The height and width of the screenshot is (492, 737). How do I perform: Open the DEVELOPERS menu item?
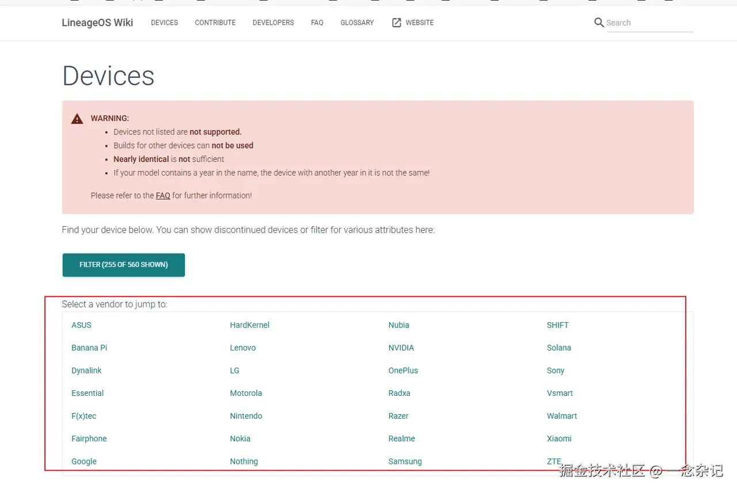tap(273, 22)
